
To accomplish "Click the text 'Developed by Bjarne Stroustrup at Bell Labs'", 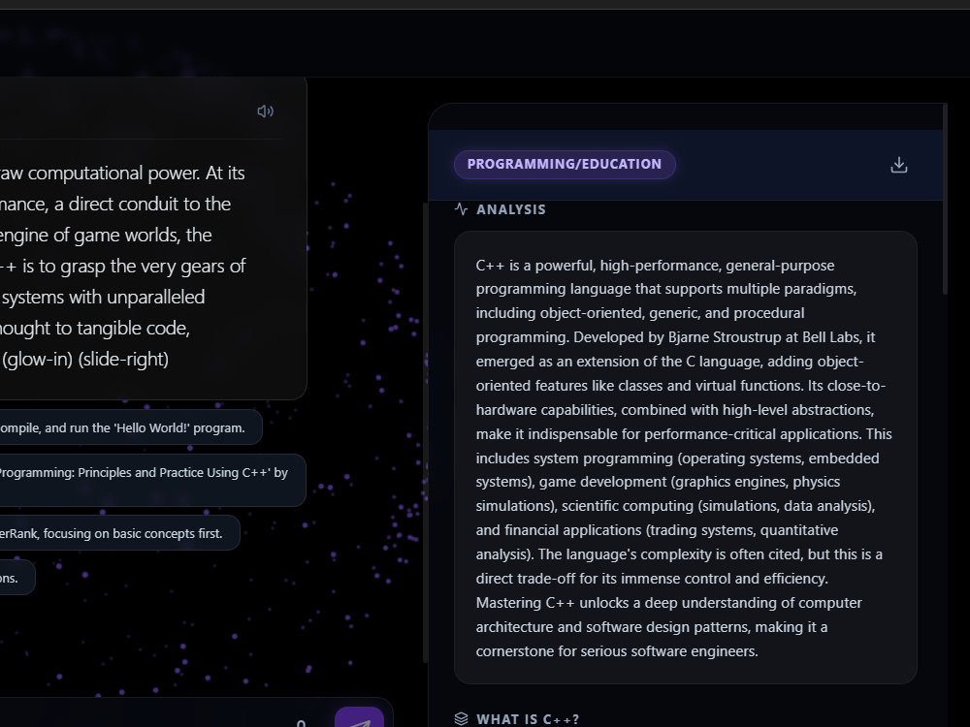I will click(x=717, y=337).
